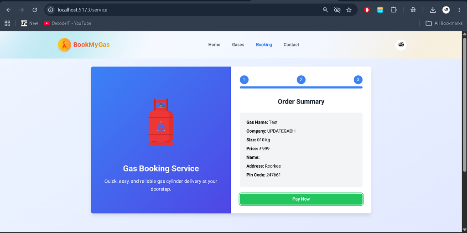Click the crossed-out eye icon in address bar
The image size is (467, 233).
pyautogui.click(x=337, y=10)
